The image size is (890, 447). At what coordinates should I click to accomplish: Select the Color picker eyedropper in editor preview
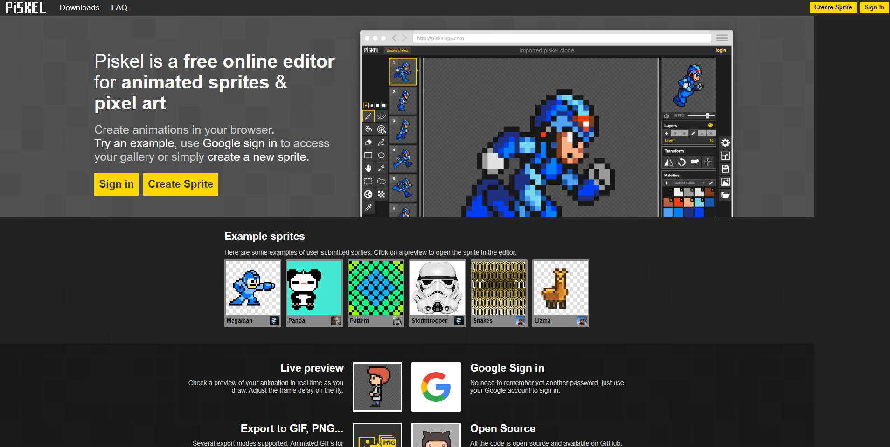pos(368,207)
